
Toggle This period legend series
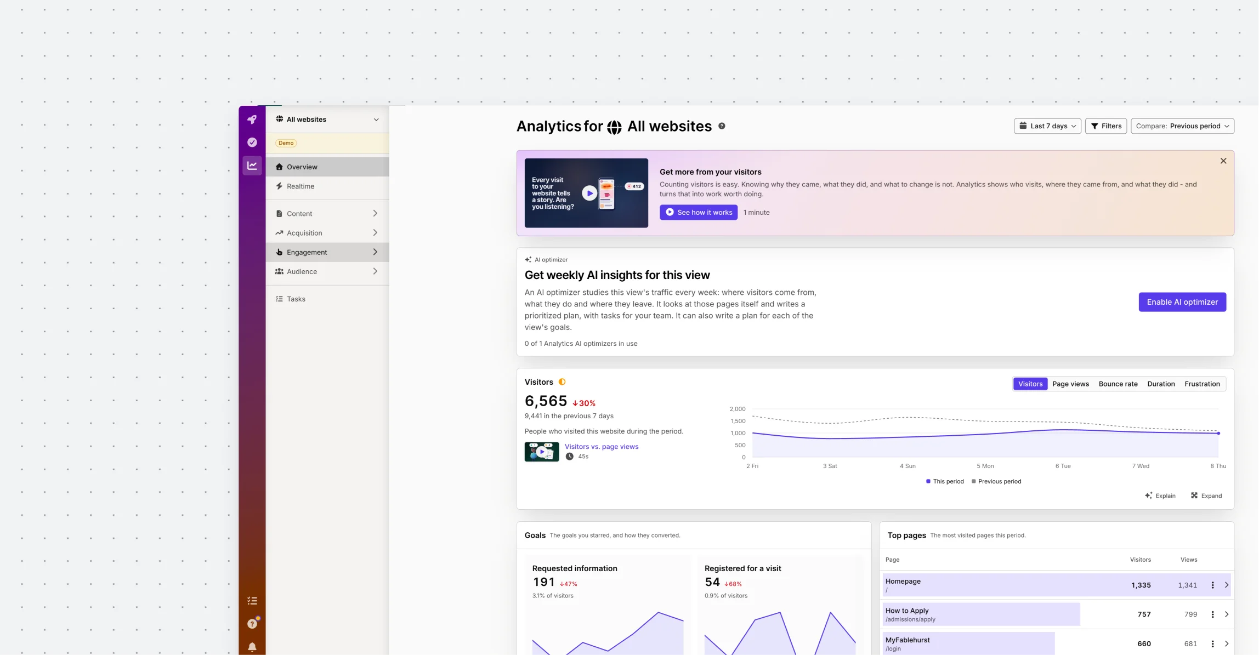pyautogui.click(x=945, y=481)
